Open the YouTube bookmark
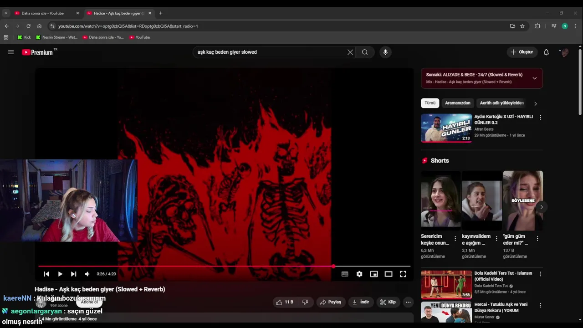This screenshot has width=583, height=328. click(139, 37)
